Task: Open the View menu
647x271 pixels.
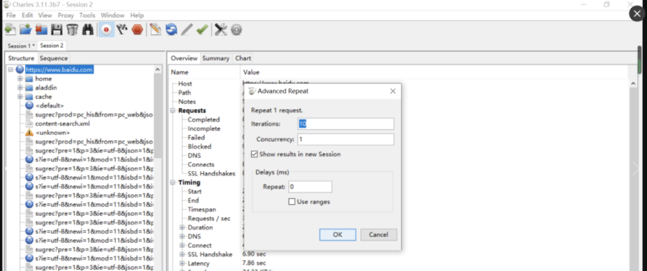Action: (x=45, y=16)
